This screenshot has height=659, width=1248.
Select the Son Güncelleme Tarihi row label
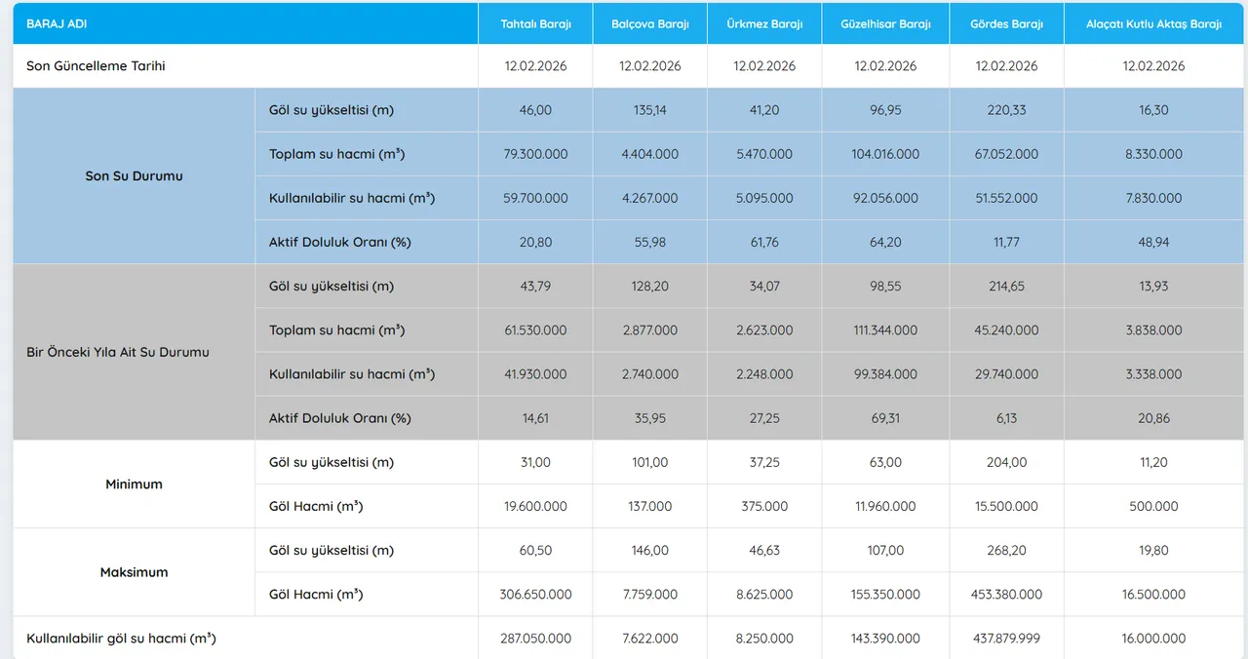pyautogui.click(x=96, y=66)
